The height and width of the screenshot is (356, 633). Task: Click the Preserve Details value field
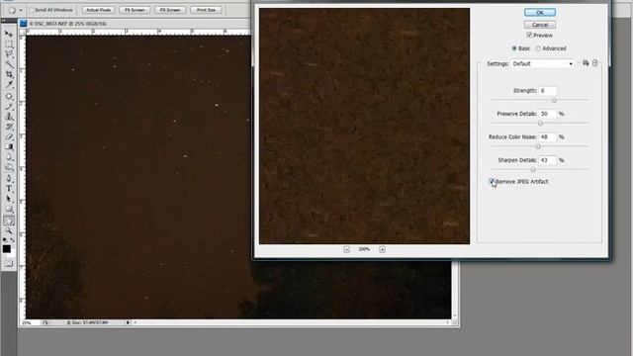click(547, 114)
